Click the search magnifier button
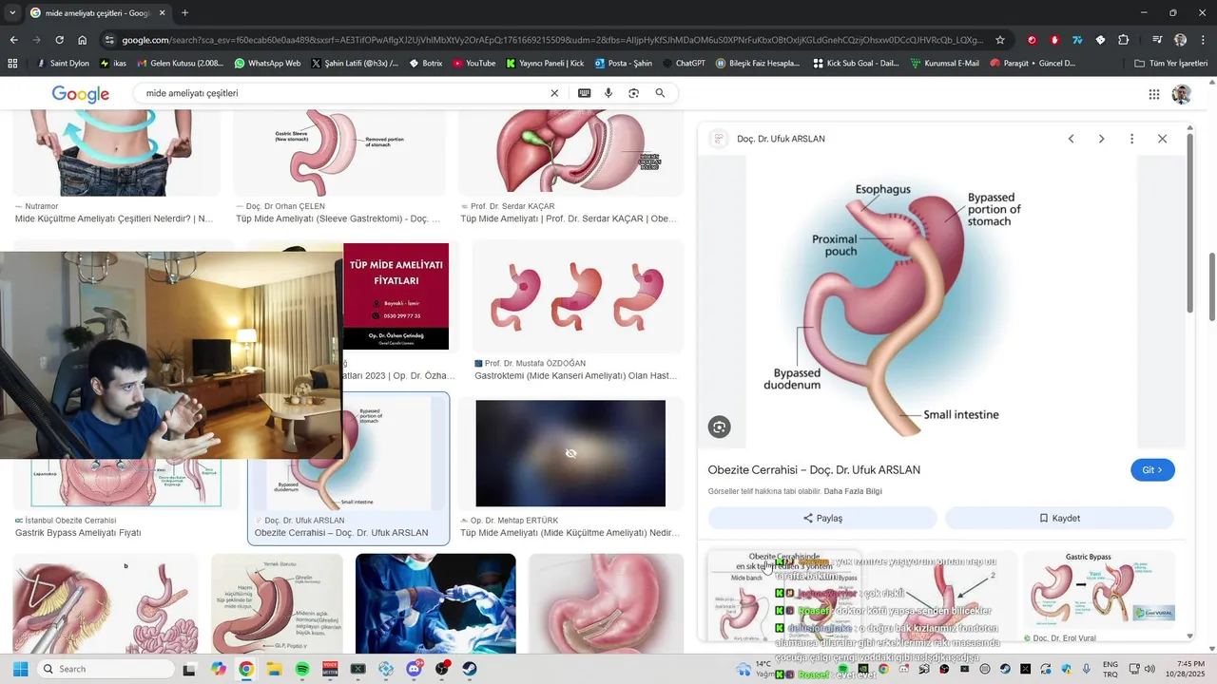This screenshot has height=684, width=1217. pyautogui.click(x=660, y=93)
